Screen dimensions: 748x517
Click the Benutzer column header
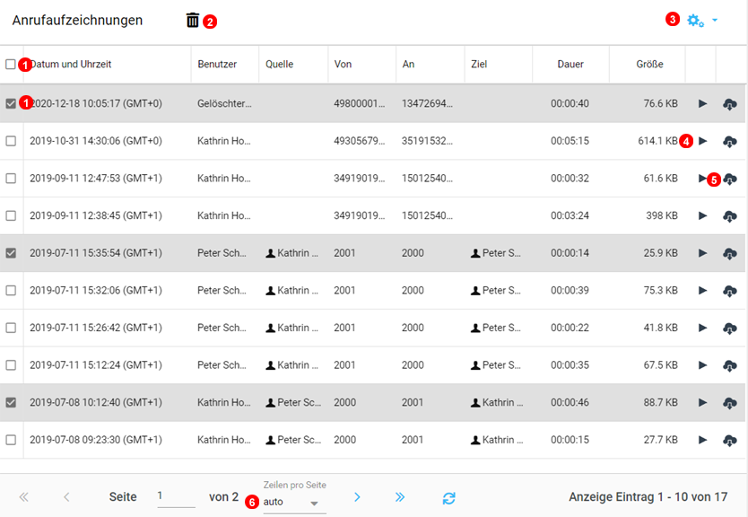tap(217, 65)
